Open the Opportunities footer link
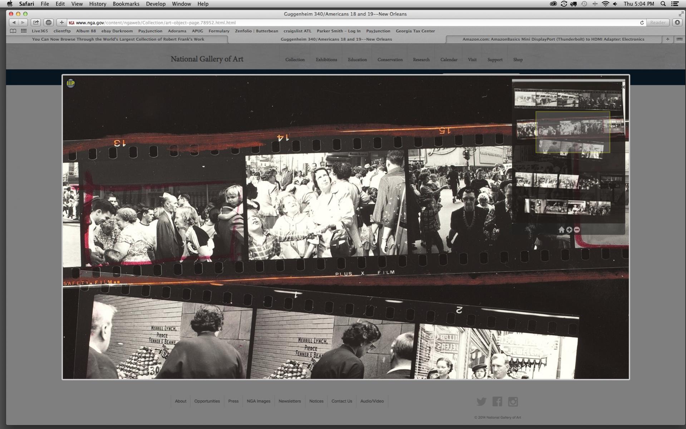 coord(207,401)
